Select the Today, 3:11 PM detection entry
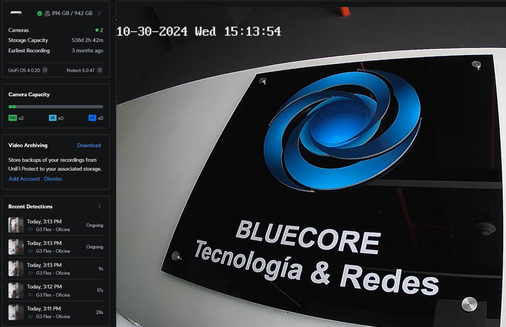 [56, 312]
